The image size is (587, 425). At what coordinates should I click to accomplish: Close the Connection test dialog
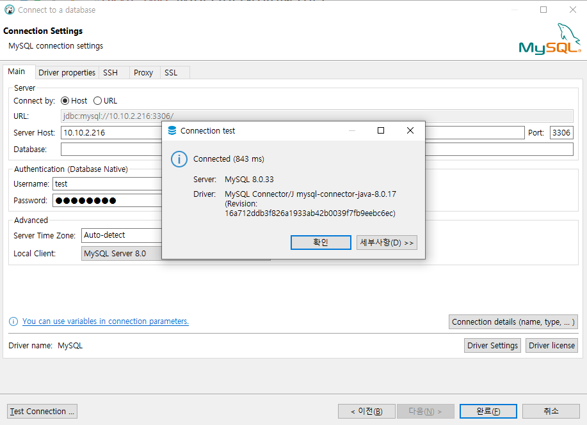point(410,130)
